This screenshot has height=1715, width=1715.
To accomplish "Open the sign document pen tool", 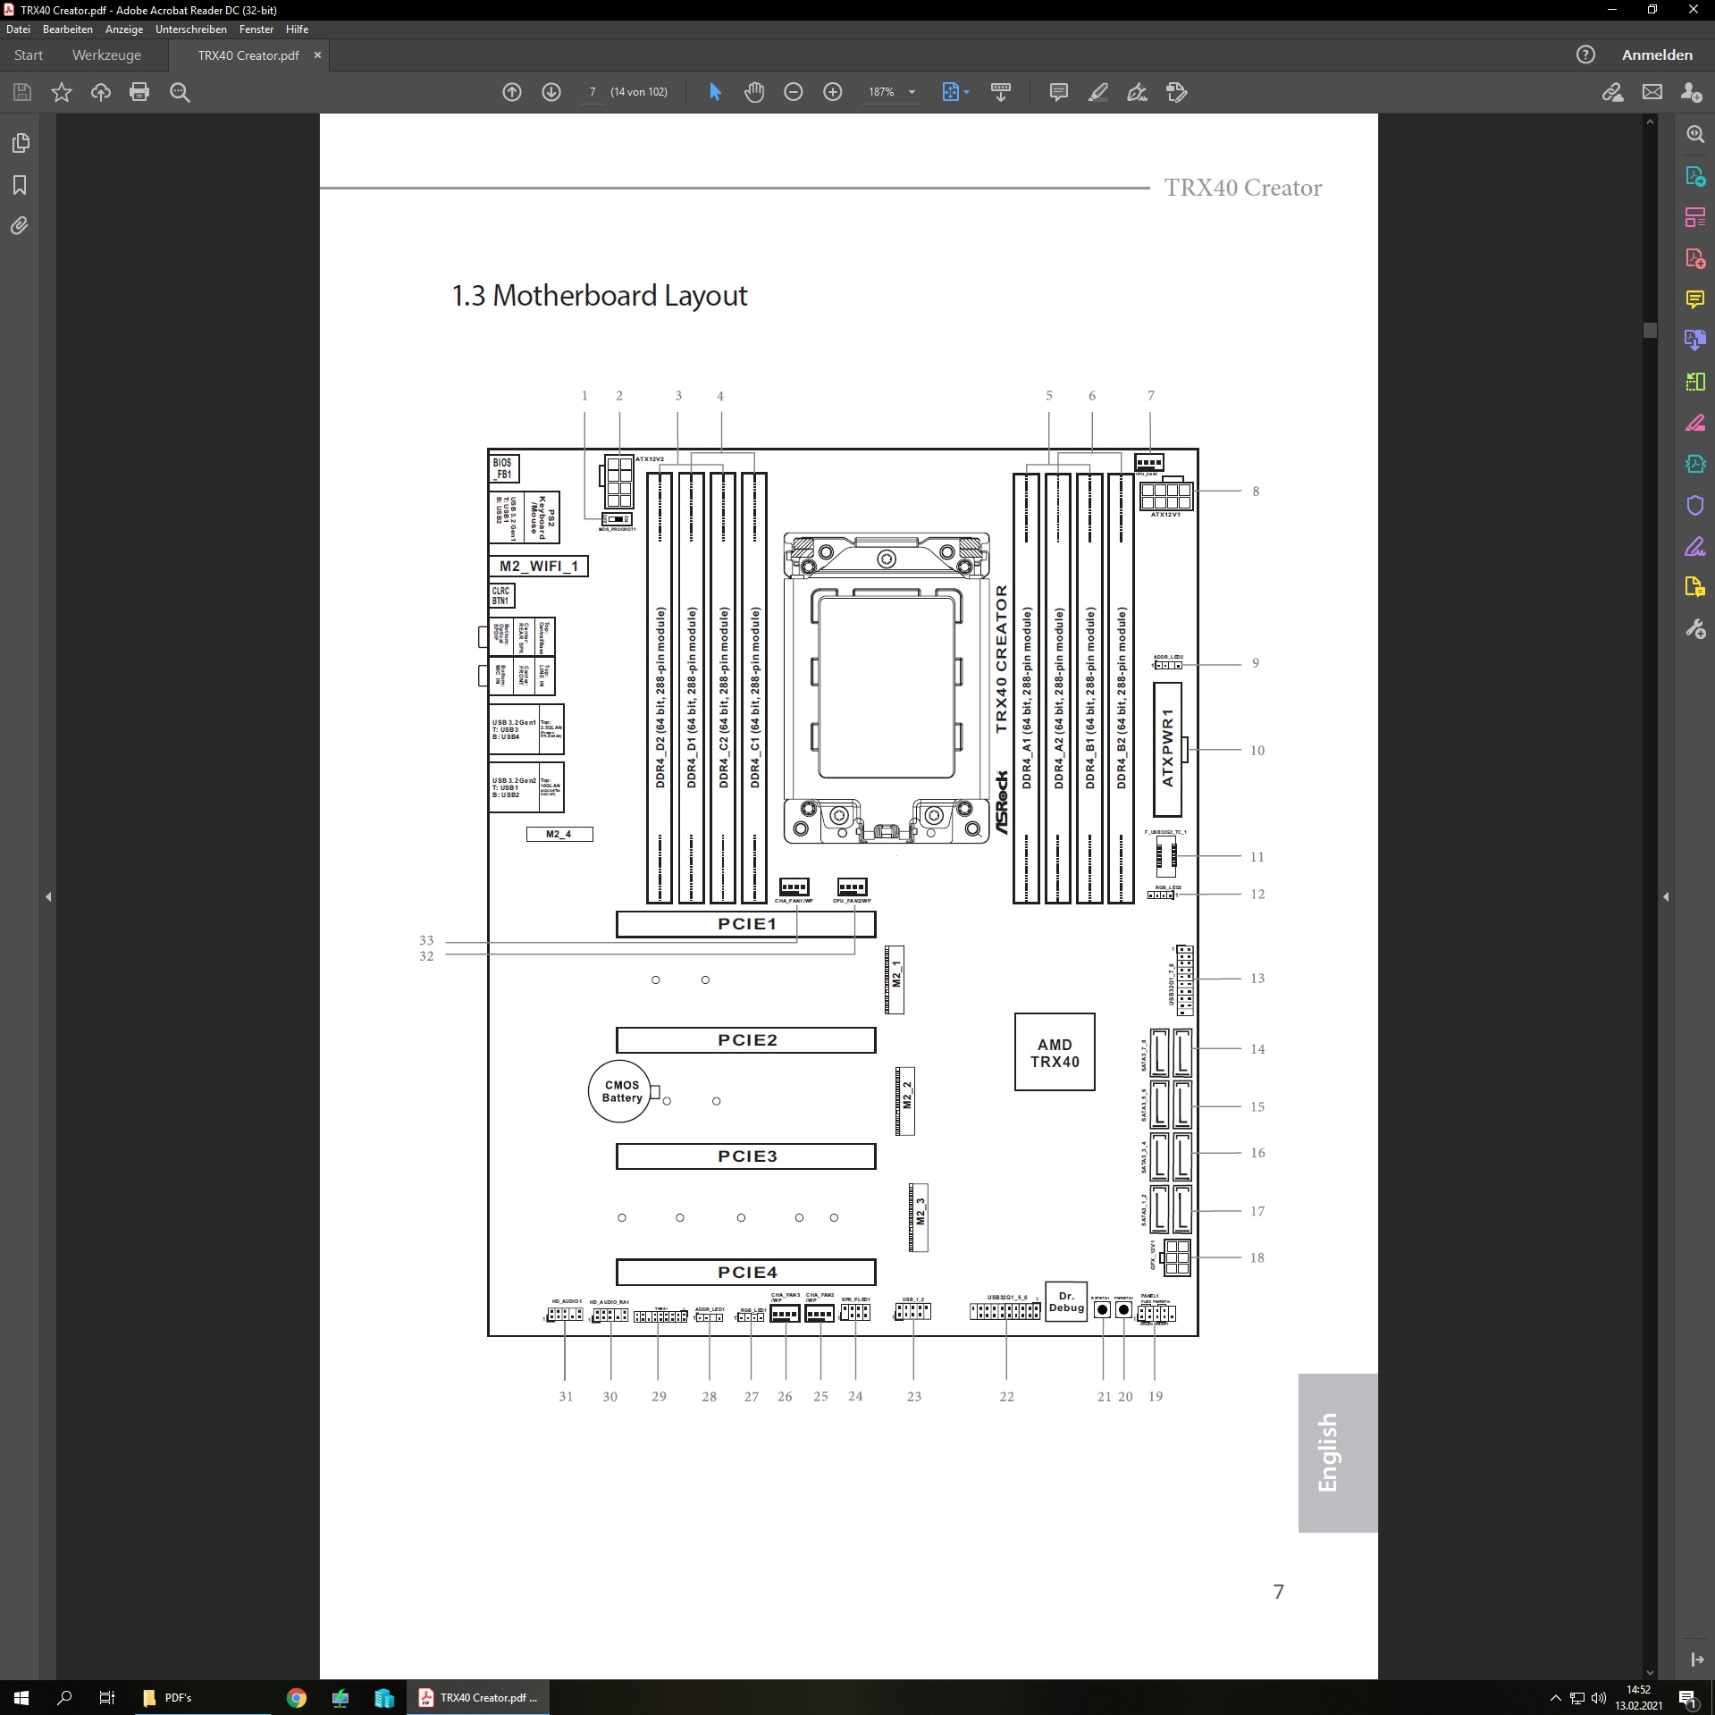I will (x=1137, y=92).
